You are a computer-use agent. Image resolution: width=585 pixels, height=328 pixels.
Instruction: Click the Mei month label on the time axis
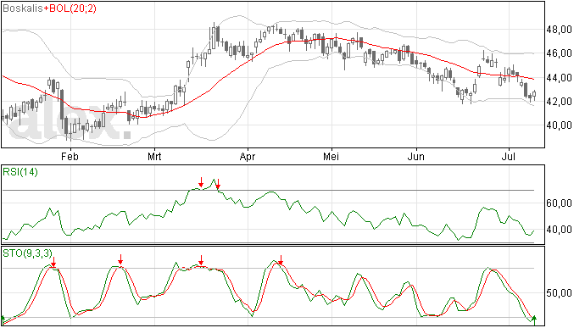[x=331, y=156]
